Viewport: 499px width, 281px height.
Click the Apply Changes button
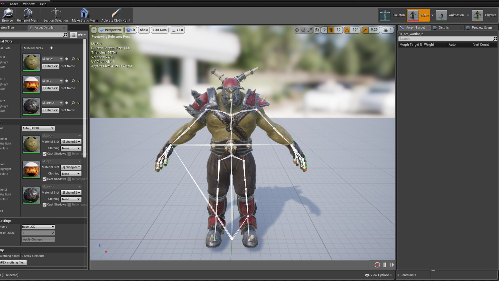[38, 239]
